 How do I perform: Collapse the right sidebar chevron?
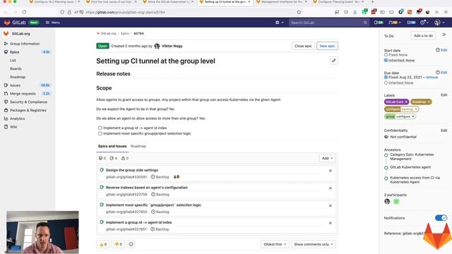pyautogui.click(x=444, y=35)
